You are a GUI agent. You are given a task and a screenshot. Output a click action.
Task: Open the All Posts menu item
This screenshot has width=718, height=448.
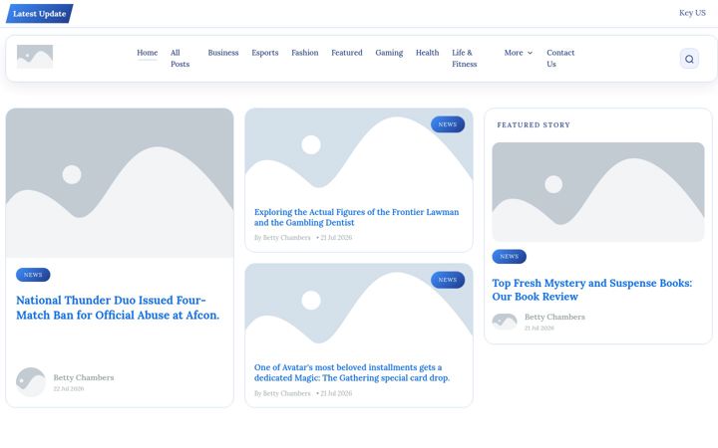[179, 58]
